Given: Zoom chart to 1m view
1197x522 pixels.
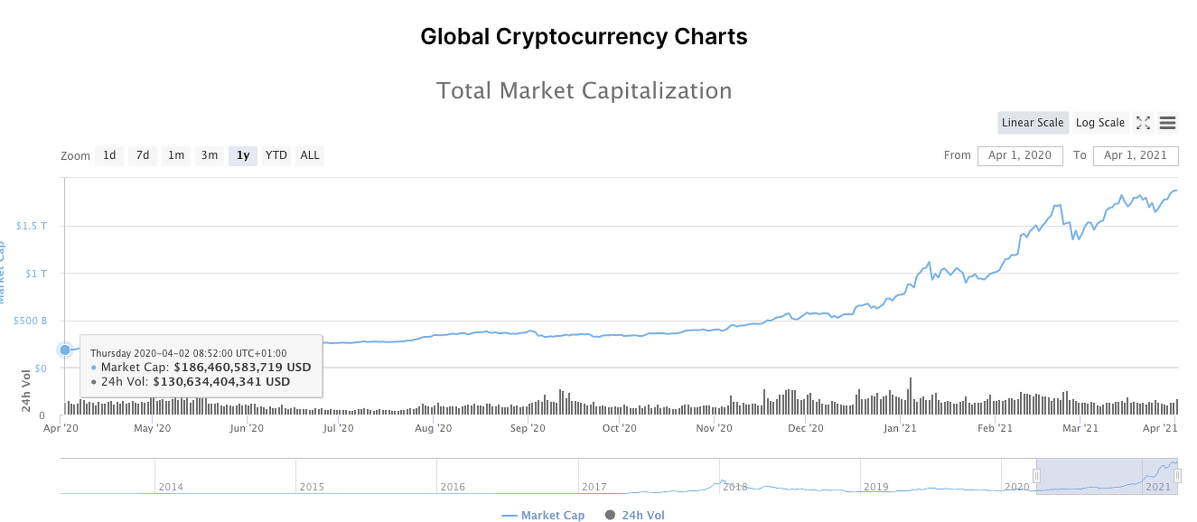Looking at the screenshot, I should tap(175, 154).
